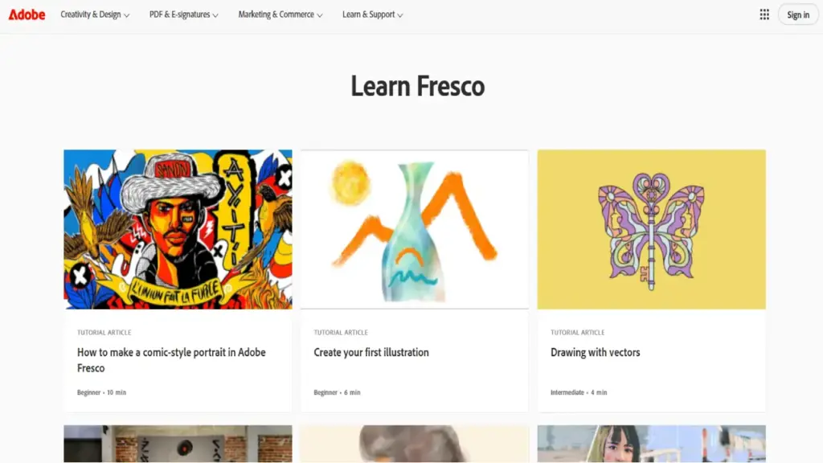Click the Sign in button
Image resolution: width=823 pixels, height=463 pixels.
coord(797,14)
